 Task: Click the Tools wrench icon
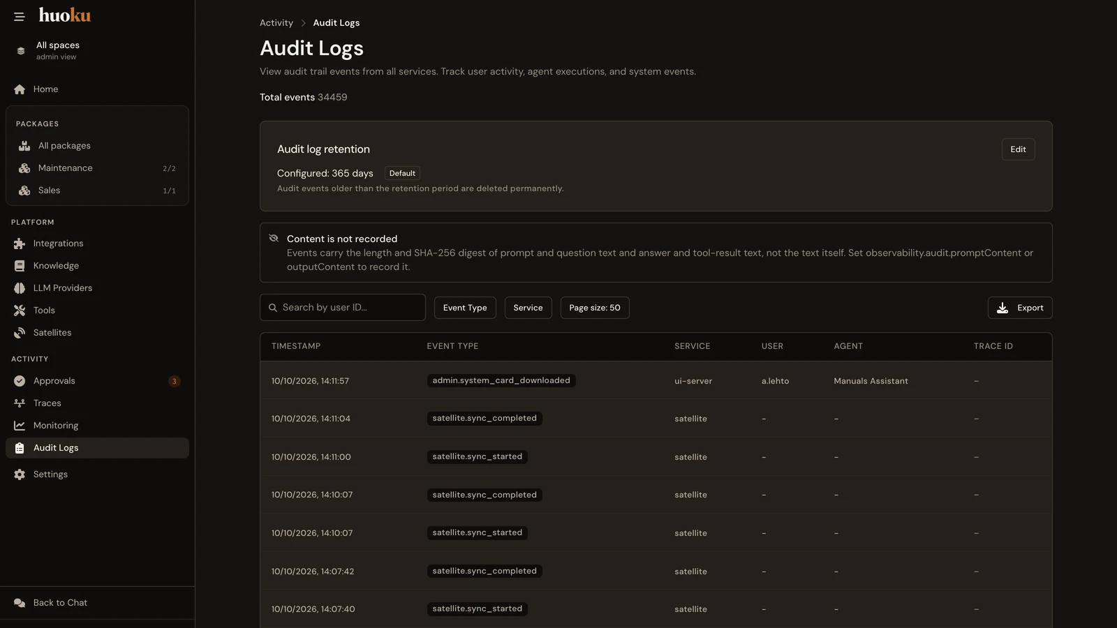[x=20, y=311]
